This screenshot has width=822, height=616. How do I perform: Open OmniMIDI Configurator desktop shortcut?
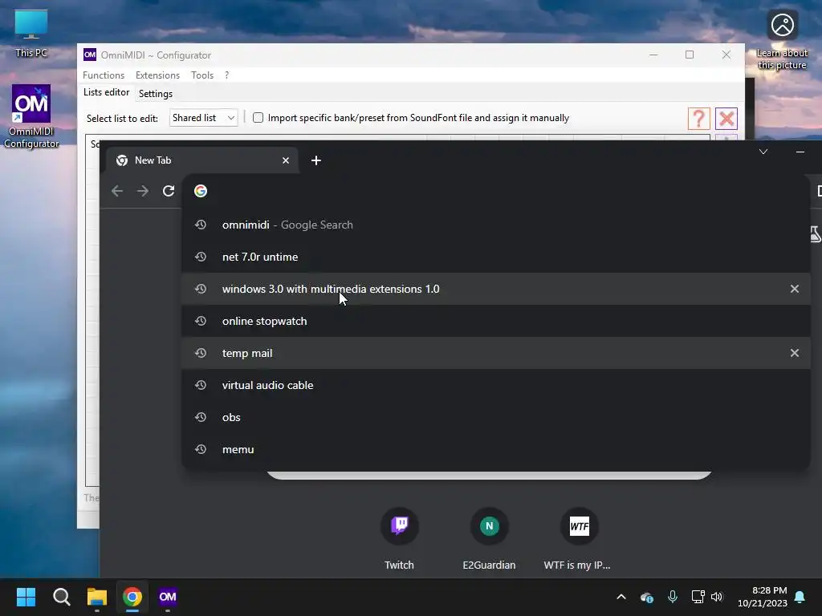31,116
